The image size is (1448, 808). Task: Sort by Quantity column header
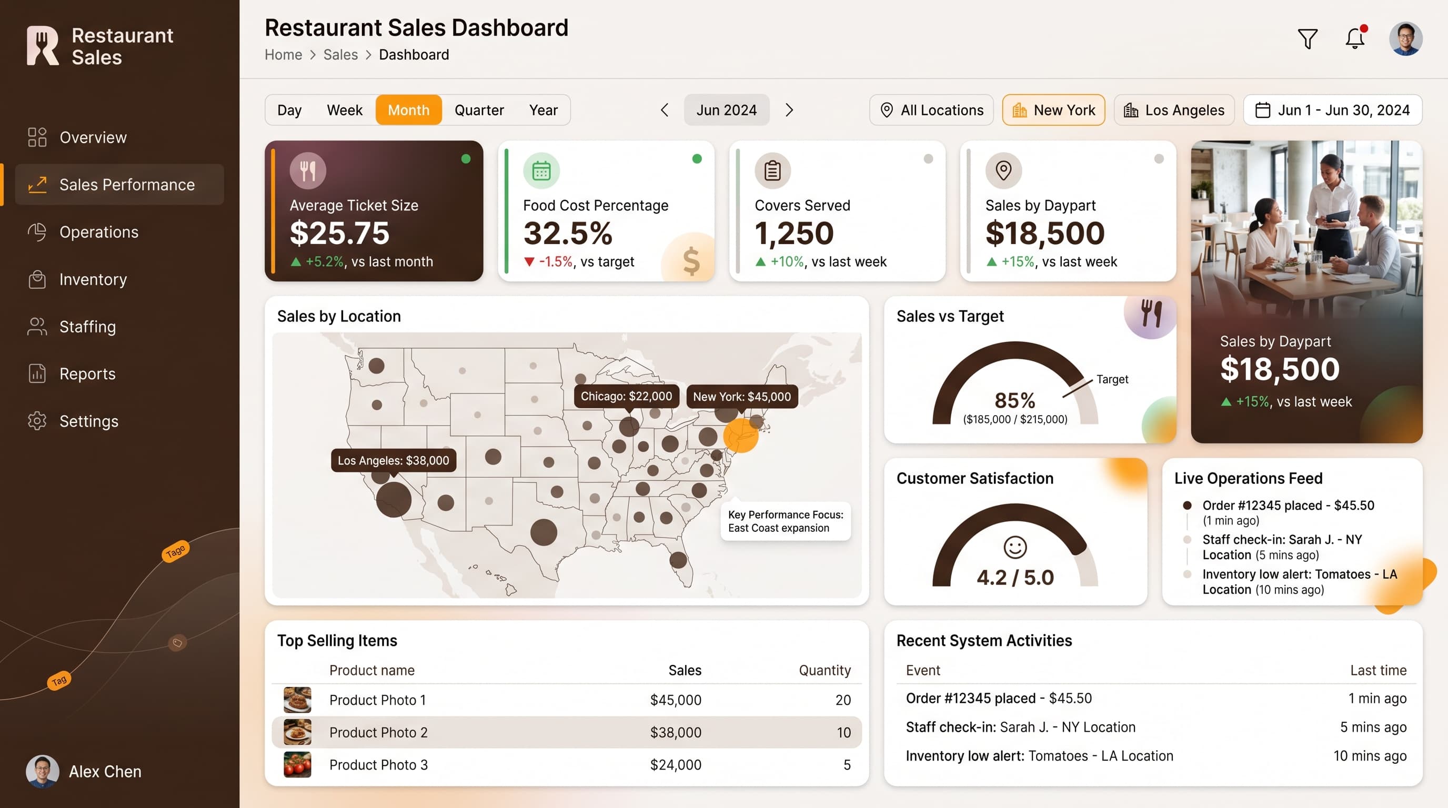coord(824,670)
